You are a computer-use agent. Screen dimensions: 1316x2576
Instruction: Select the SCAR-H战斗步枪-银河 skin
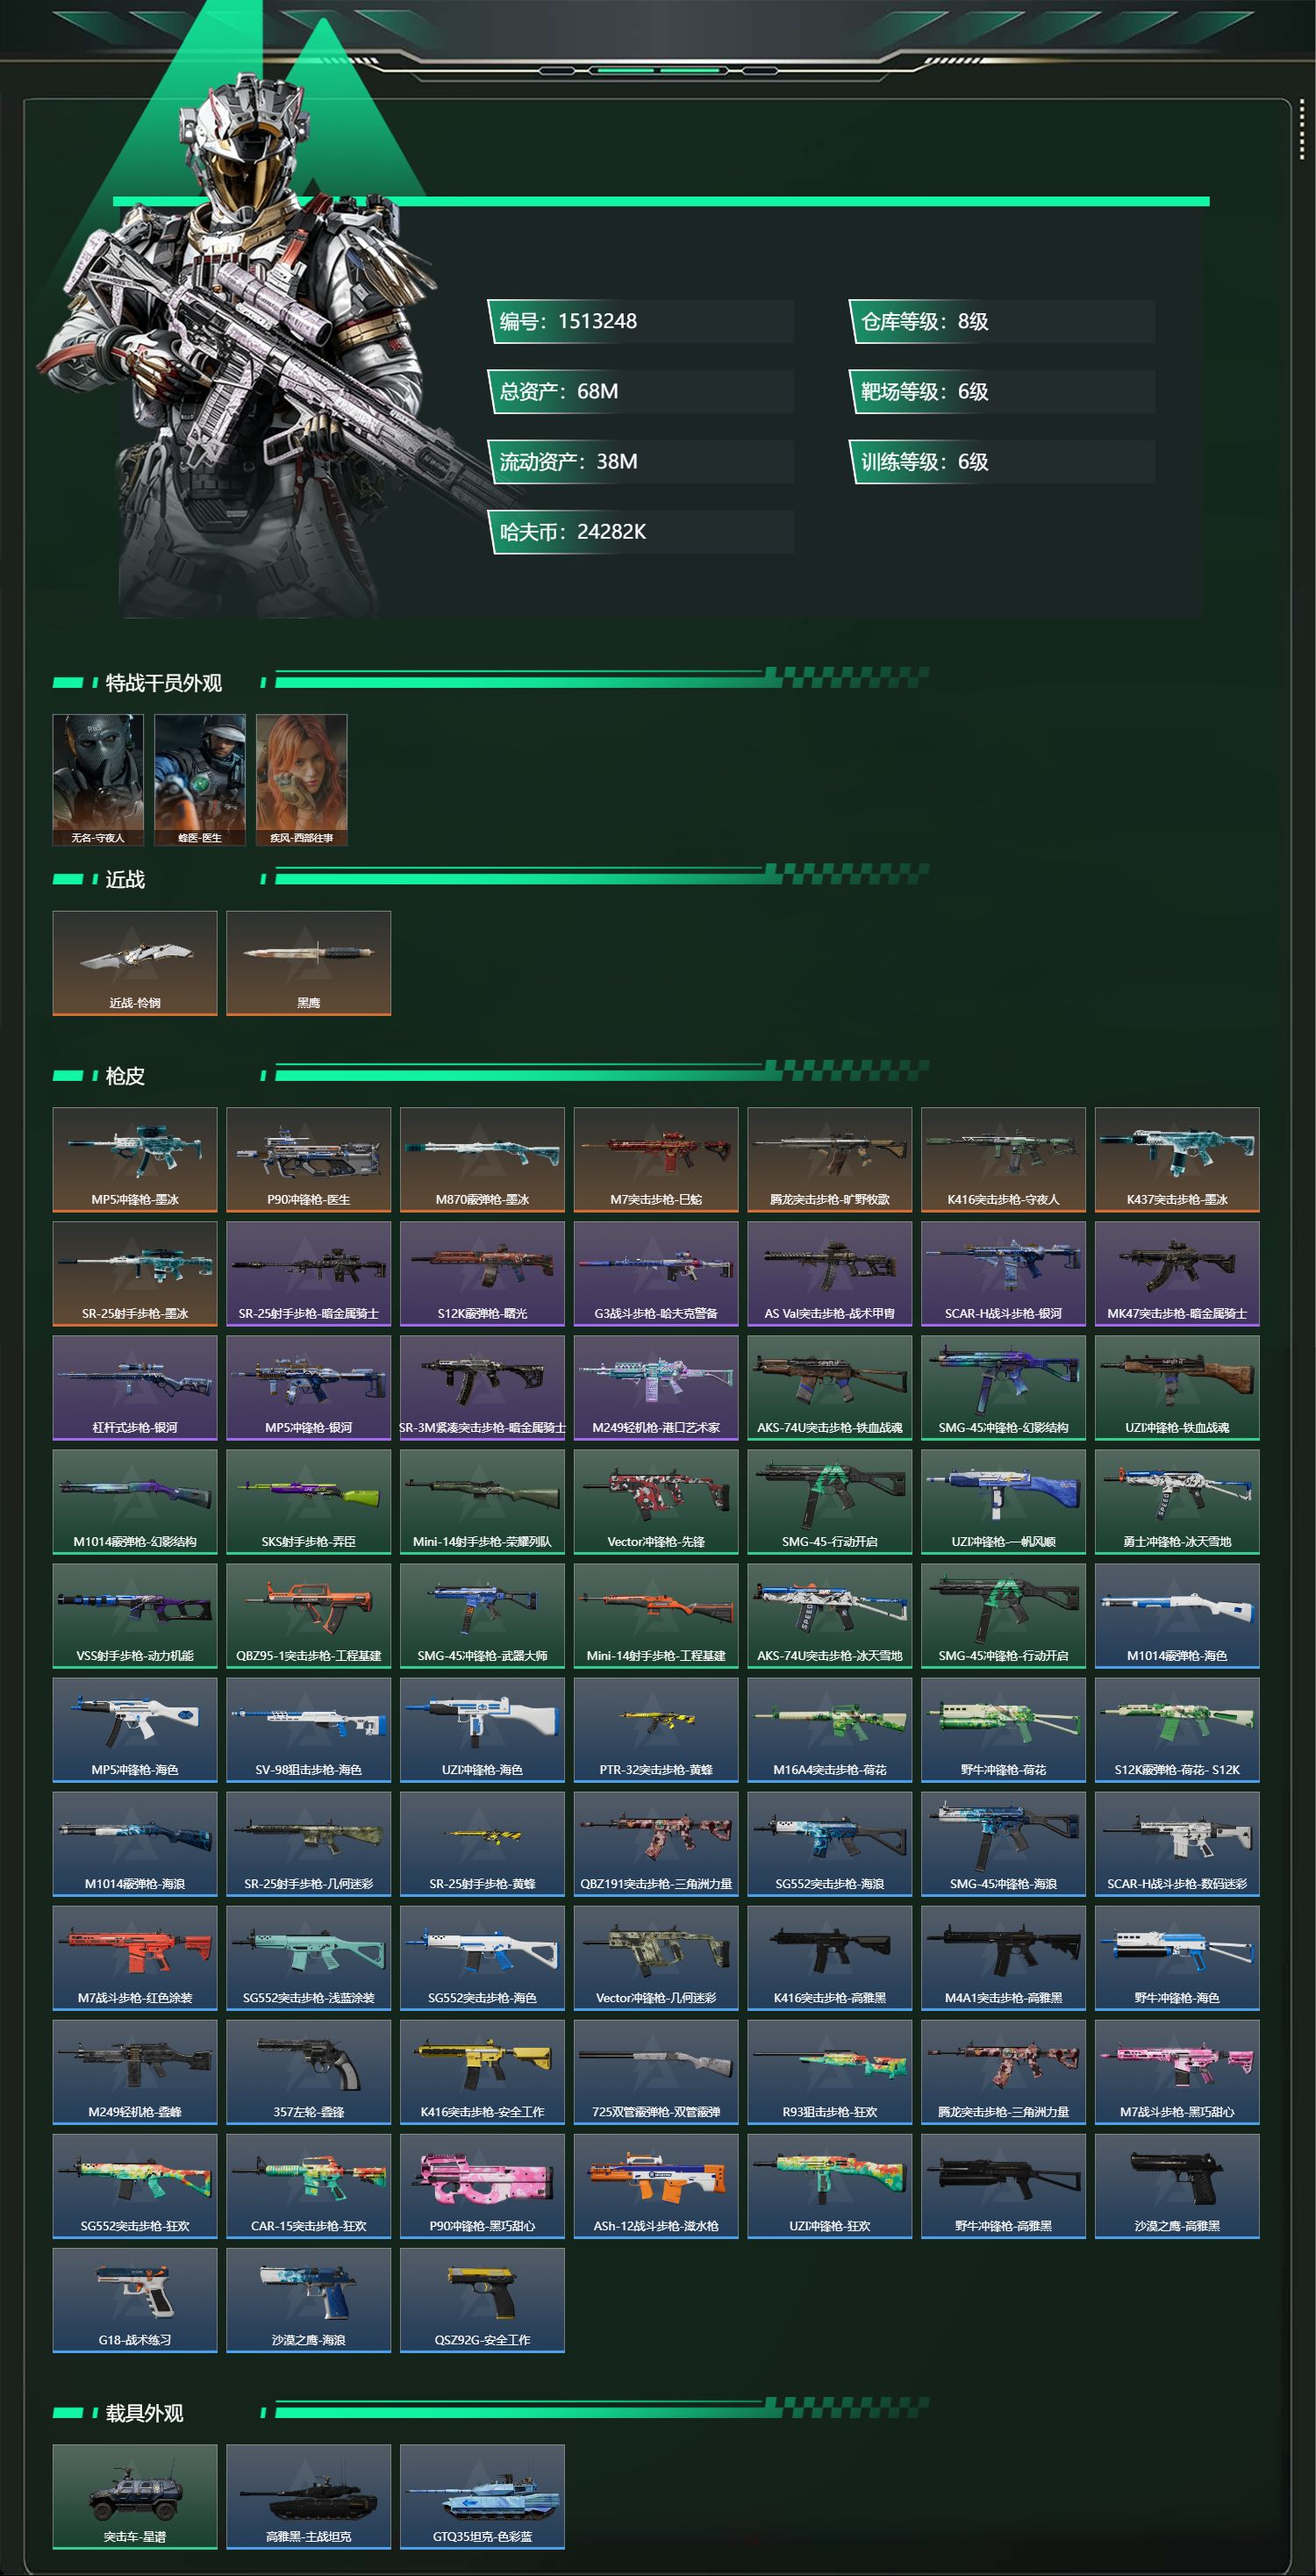(1003, 1273)
